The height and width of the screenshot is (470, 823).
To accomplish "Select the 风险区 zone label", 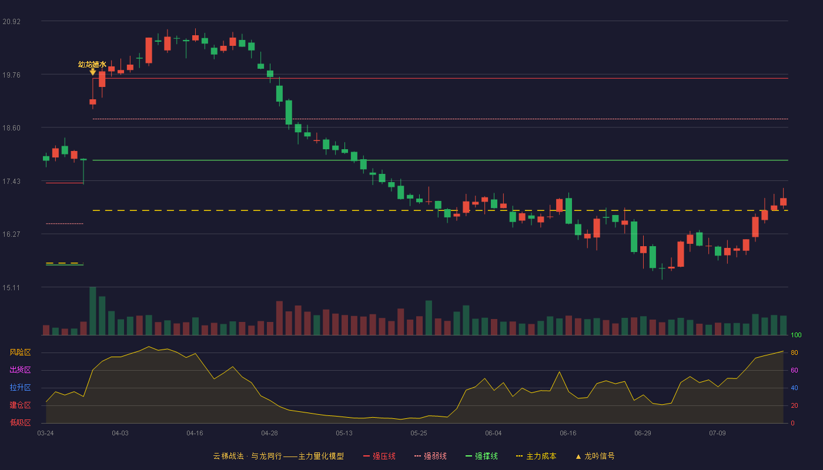I will [20, 352].
